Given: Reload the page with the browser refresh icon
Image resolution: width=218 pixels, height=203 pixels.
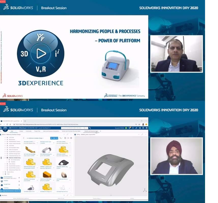Looking at the screenshot, I should coord(7,124).
